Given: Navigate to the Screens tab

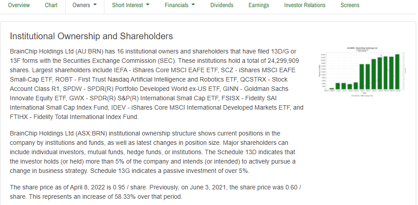Looking at the screenshot, I should pos(350,5).
